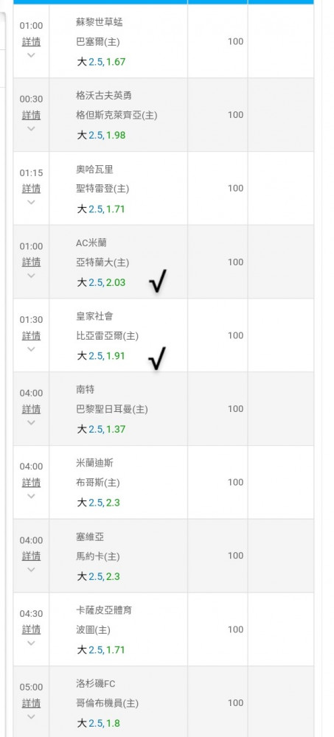334x737 pixels.
Task: Open 詳情 link for 01:00 巴塞爾 match
Action: (31, 42)
